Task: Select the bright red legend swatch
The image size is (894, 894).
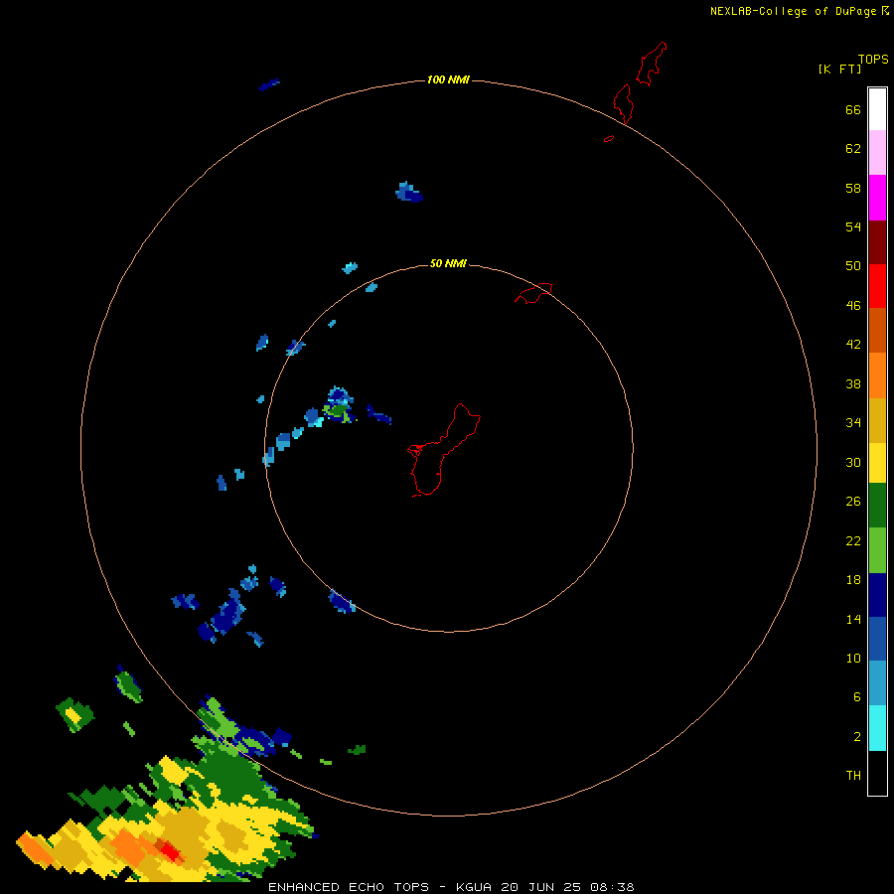Action: [877, 286]
